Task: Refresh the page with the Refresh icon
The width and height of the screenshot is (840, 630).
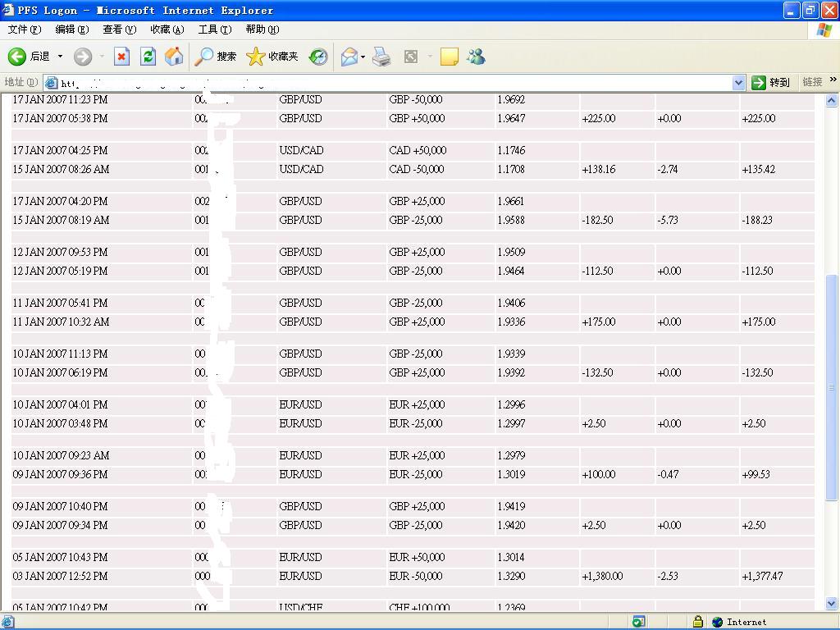Action: coord(148,57)
